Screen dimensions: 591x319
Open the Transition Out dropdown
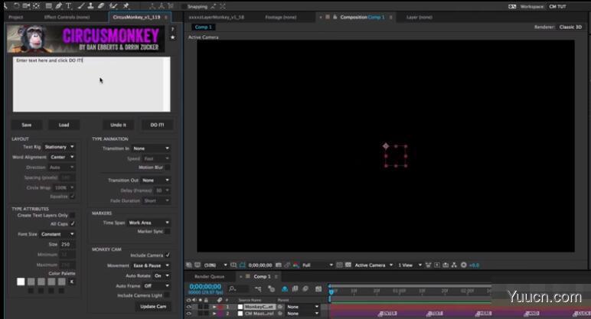[x=155, y=181]
